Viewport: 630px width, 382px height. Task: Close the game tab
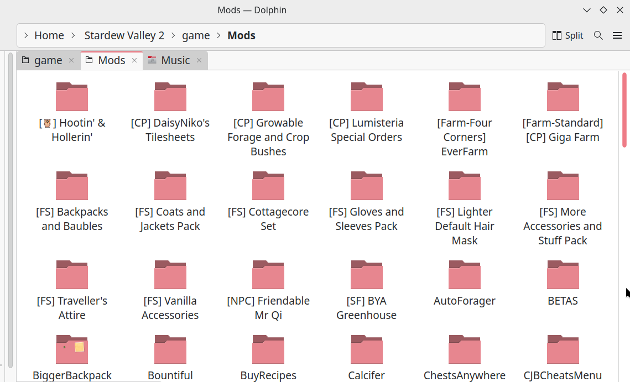coord(71,60)
